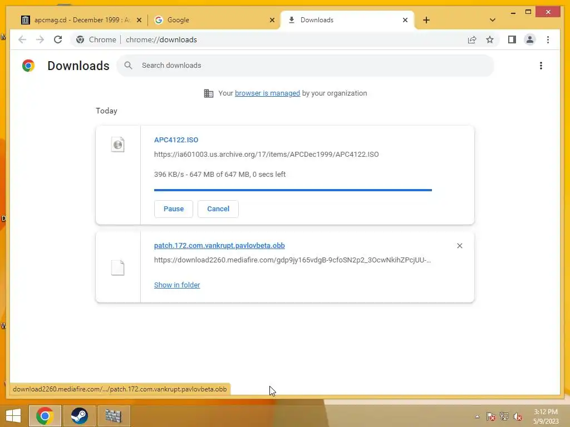Click the APC4122.ISO disc file icon
Screen dimensions: 570x427
tap(118, 145)
